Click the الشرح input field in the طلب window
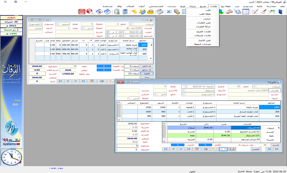The width and height of the screenshot is (287, 173). 75,32
